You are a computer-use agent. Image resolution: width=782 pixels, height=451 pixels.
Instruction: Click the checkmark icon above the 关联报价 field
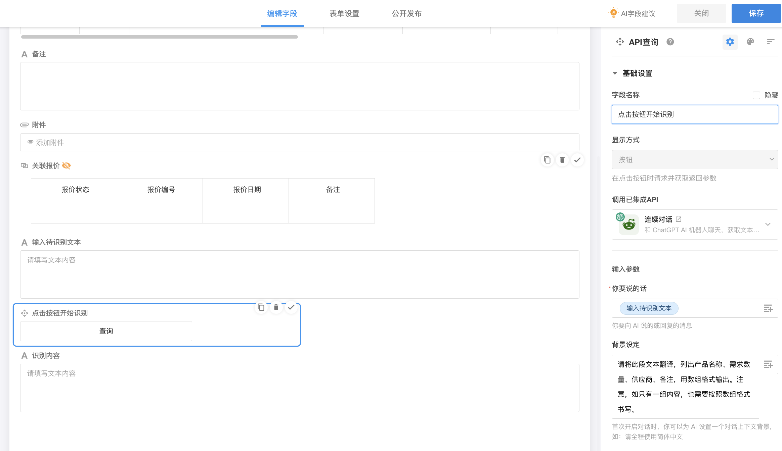[577, 160]
